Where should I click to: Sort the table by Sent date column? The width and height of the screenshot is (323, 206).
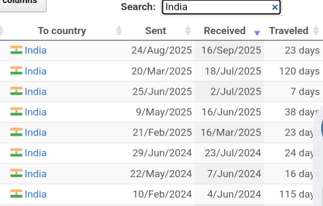[155, 31]
